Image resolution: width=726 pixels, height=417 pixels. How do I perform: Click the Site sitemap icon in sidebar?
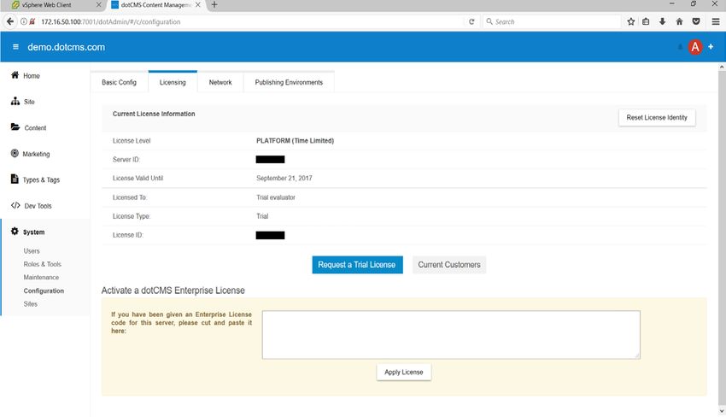[x=15, y=101]
